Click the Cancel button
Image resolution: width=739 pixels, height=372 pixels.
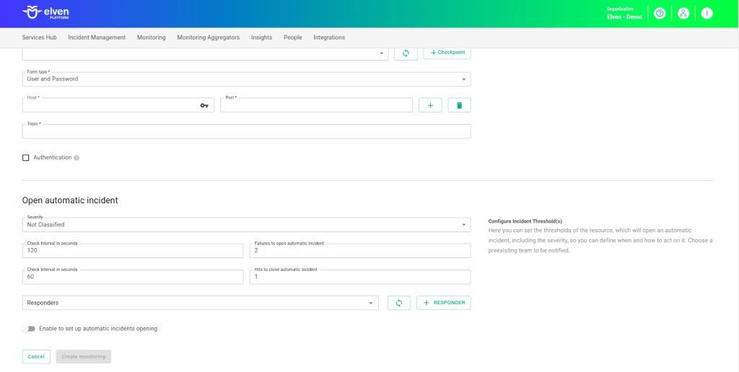click(36, 356)
